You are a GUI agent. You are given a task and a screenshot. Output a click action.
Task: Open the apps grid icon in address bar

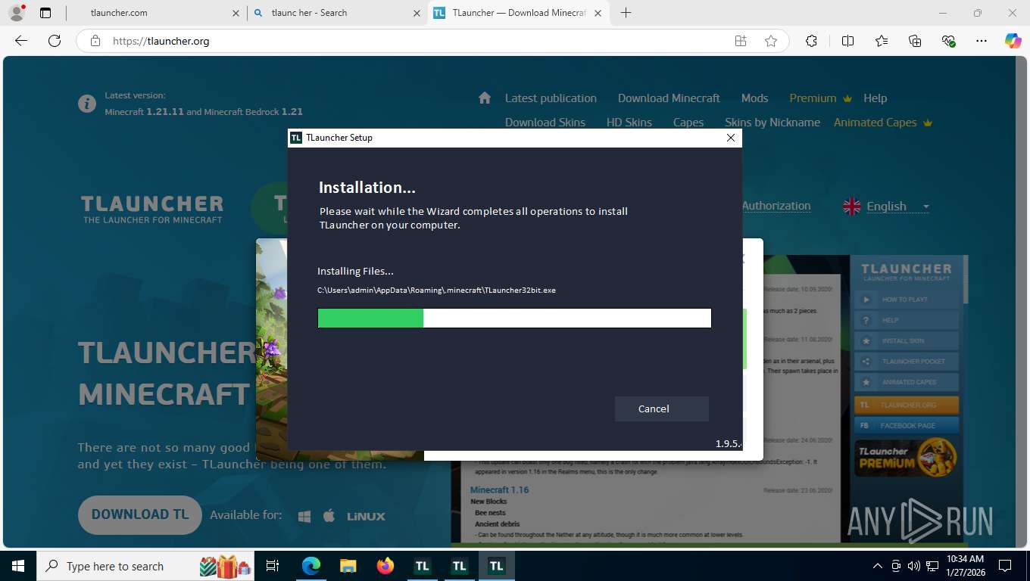741,41
